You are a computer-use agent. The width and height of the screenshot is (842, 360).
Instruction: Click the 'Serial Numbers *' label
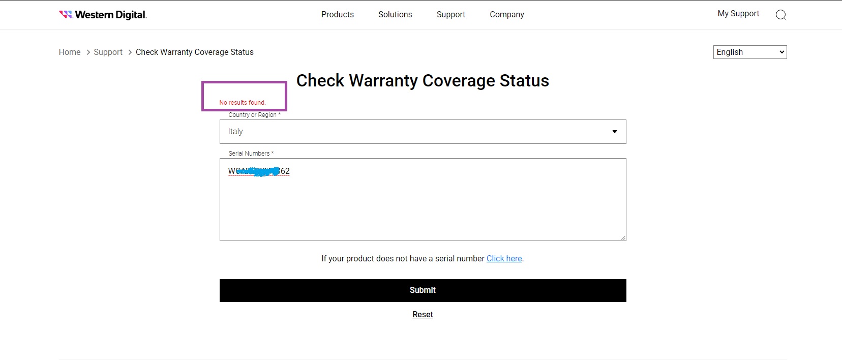click(x=251, y=153)
